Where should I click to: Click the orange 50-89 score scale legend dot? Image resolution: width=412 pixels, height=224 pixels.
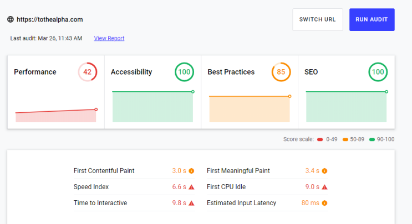tap(345, 139)
